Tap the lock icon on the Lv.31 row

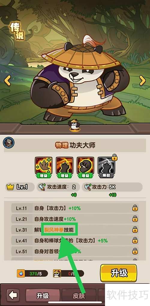click(135, 230)
